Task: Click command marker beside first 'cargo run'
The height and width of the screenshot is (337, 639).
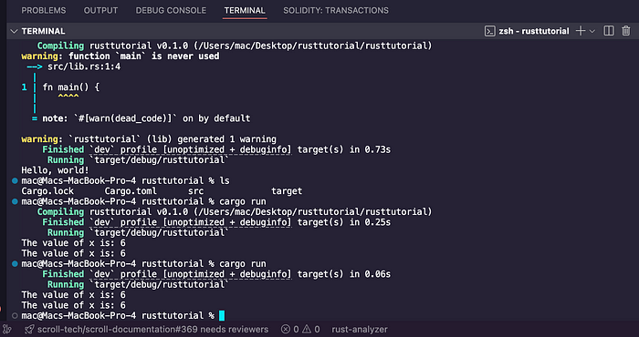Action: (16, 201)
